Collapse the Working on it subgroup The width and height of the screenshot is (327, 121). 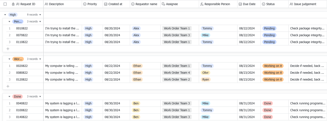9,59
